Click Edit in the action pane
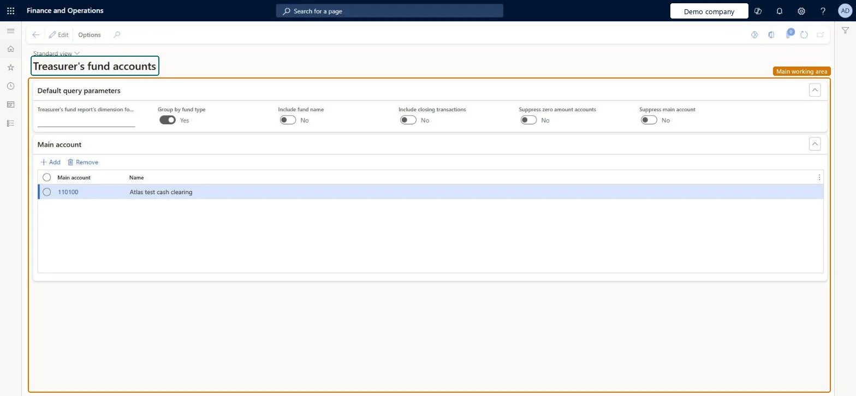This screenshot has width=856, height=396. (58, 35)
